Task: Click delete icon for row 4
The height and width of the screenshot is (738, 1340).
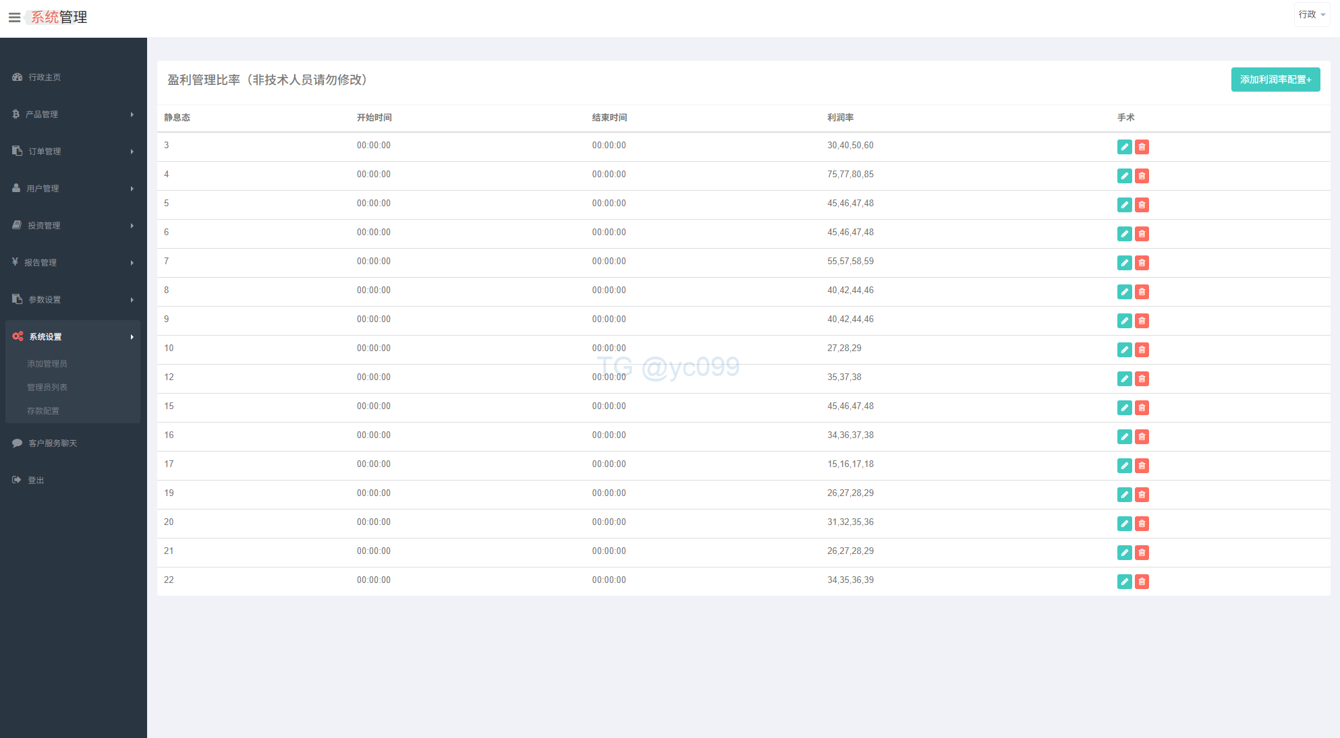Action: click(1142, 176)
